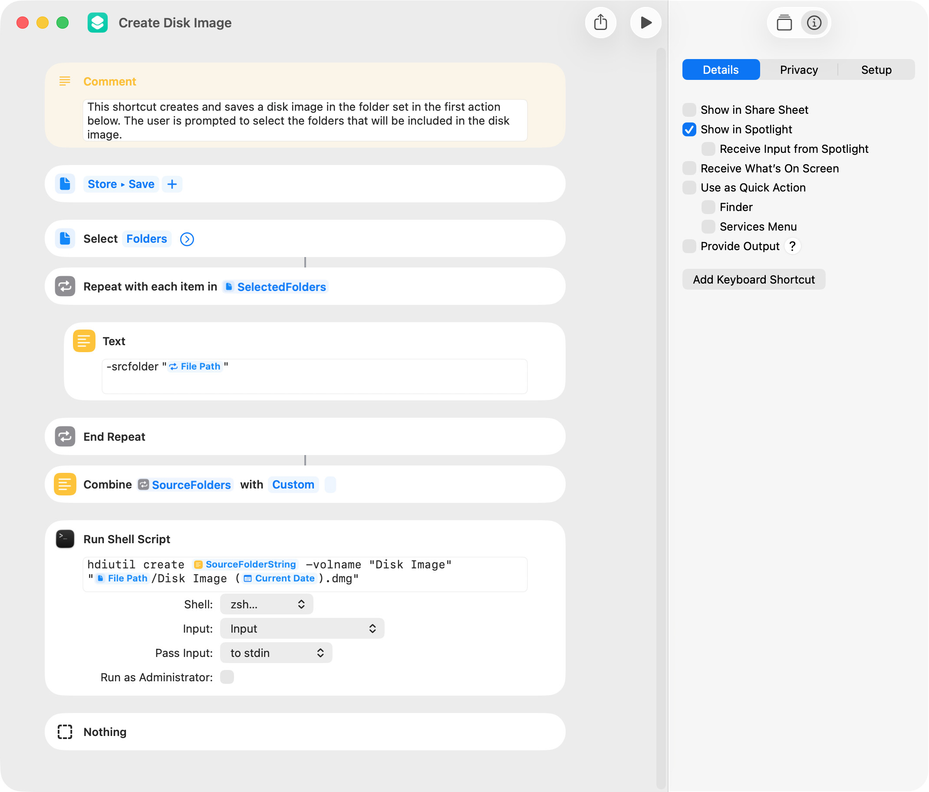
Task: Add folder path with plus icon
Action: (x=172, y=184)
